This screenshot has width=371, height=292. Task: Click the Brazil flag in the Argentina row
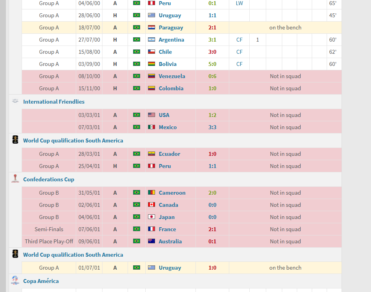(x=137, y=40)
